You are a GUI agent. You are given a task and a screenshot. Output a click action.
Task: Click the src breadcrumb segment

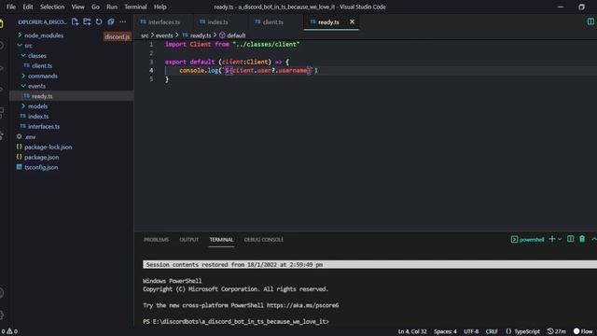[145, 35]
